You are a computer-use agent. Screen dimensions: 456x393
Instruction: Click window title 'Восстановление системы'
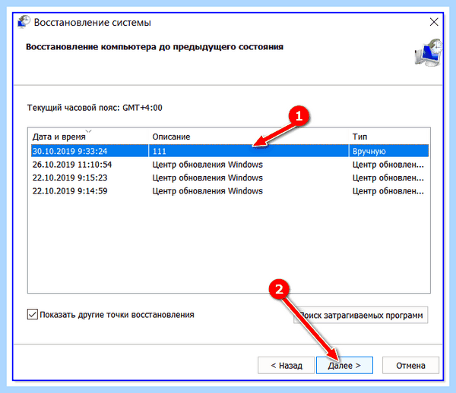[x=93, y=22]
